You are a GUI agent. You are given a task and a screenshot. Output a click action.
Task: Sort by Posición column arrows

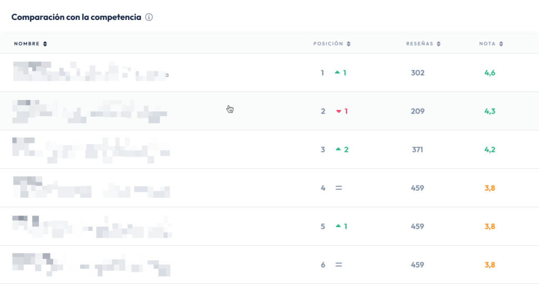click(348, 44)
